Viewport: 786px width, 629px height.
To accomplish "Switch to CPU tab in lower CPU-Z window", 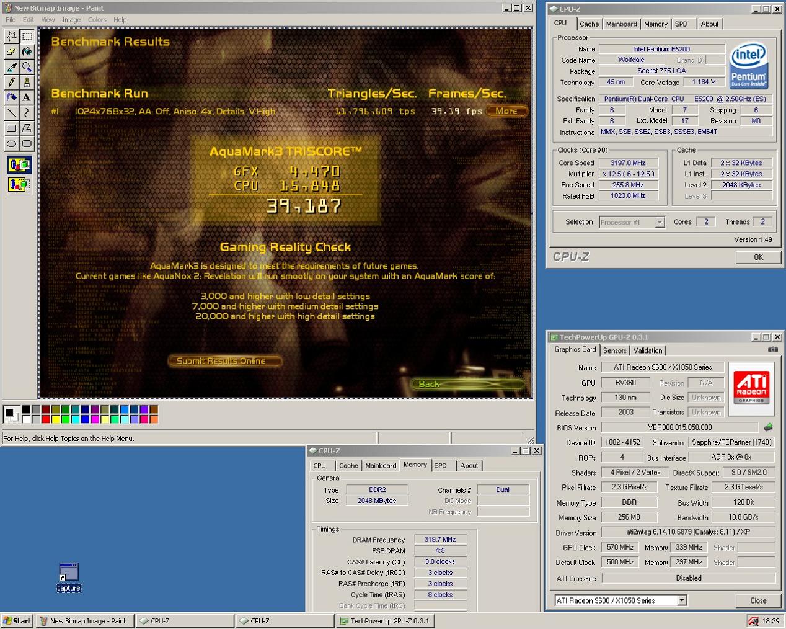I will 320,466.
